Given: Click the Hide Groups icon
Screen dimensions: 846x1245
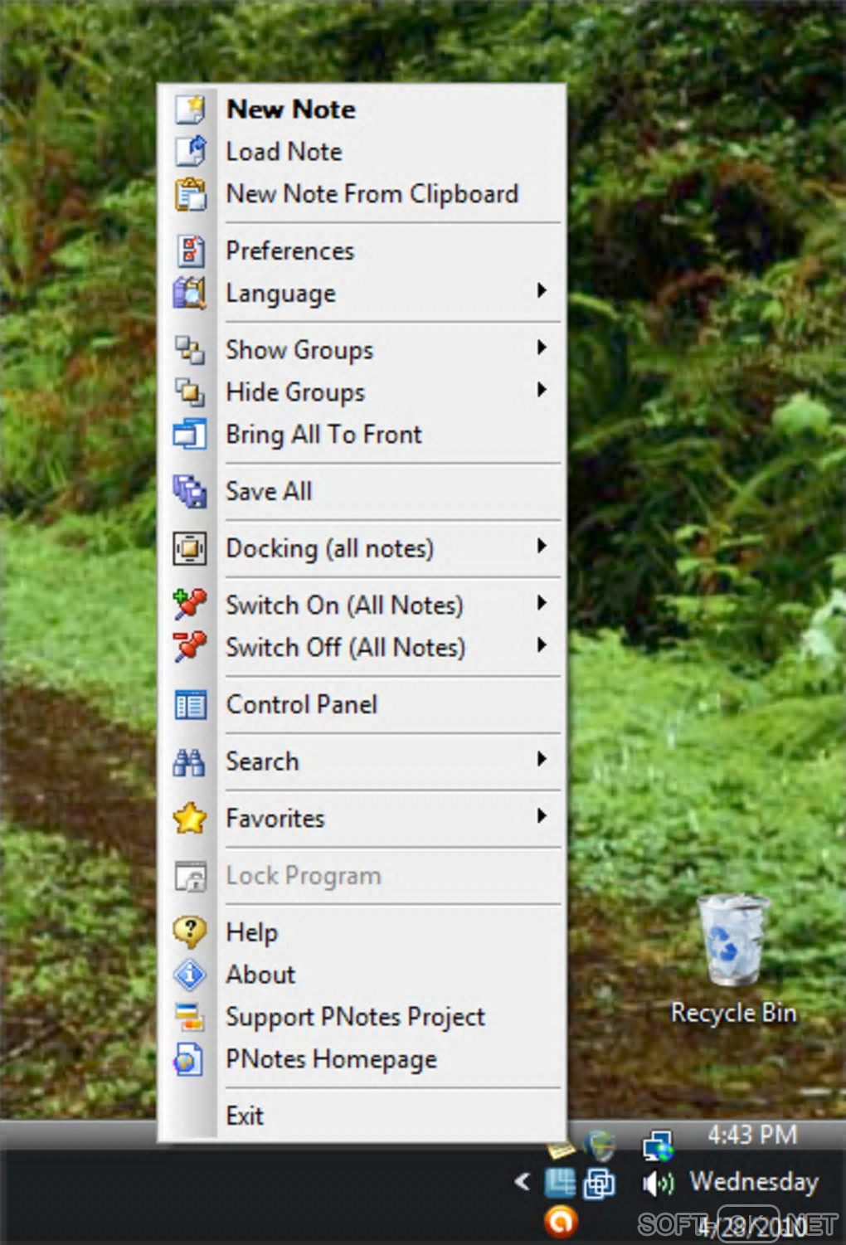Looking at the screenshot, I should pos(190,392).
